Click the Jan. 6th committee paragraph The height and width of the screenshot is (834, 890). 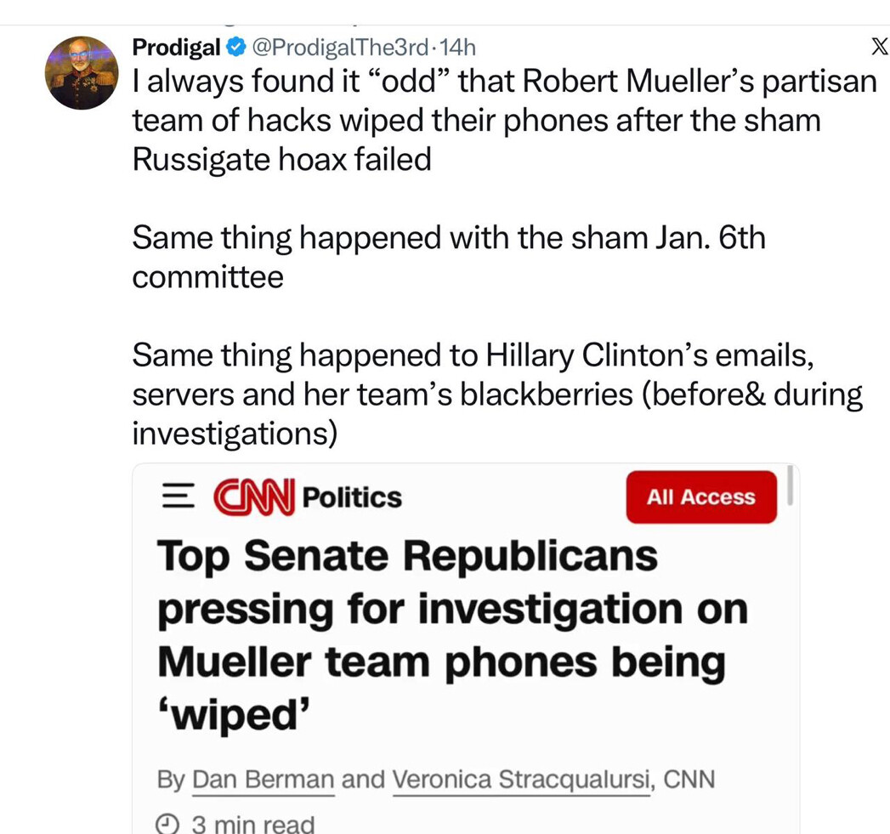448,257
